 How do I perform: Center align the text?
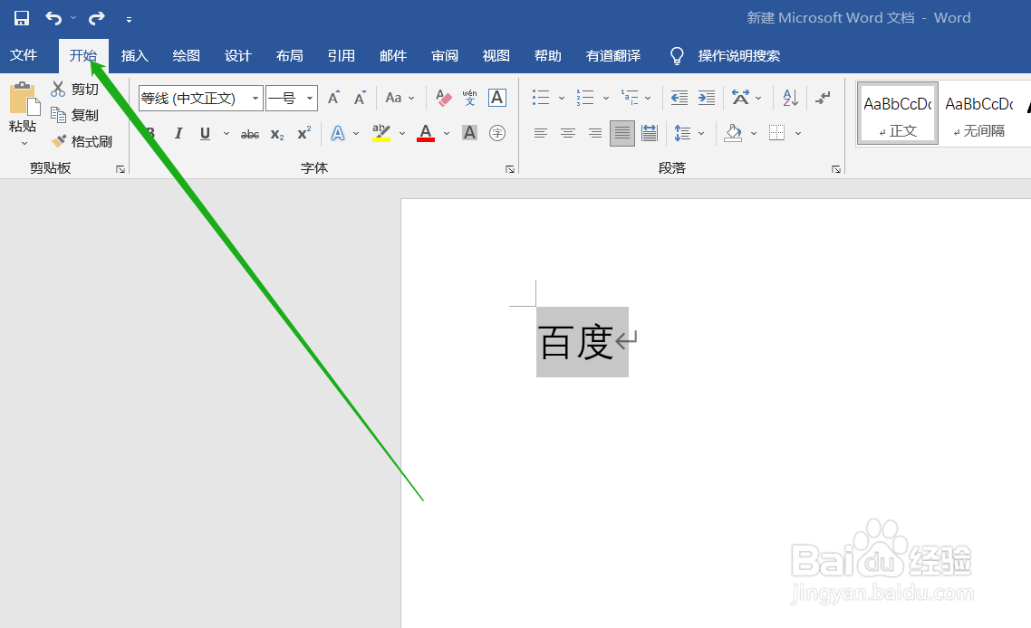click(568, 133)
